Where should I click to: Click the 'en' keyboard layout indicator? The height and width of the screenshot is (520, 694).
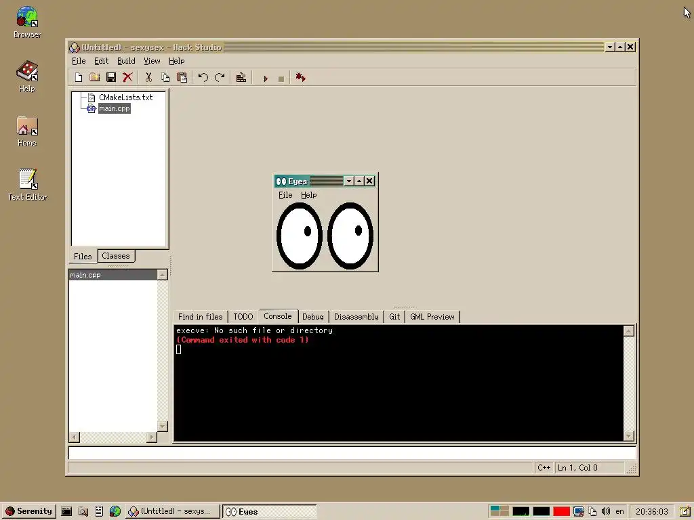pyautogui.click(x=619, y=512)
